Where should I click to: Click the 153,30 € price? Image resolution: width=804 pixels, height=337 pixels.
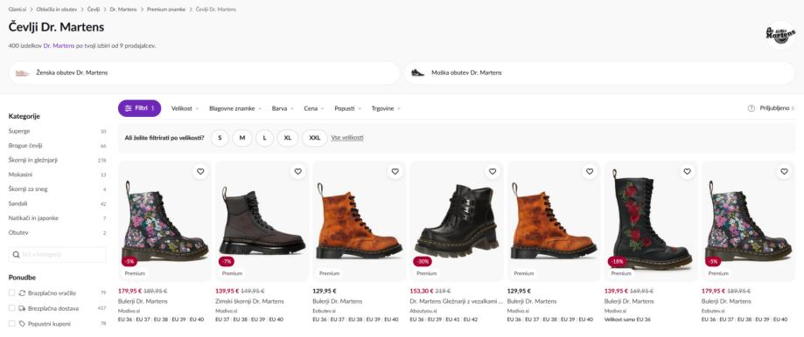point(421,291)
